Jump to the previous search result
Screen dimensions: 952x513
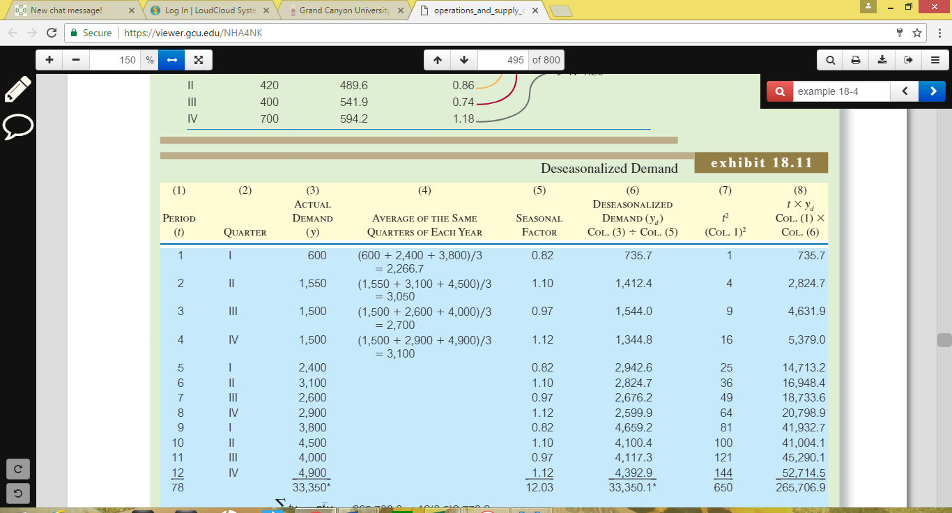(x=905, y=91)
